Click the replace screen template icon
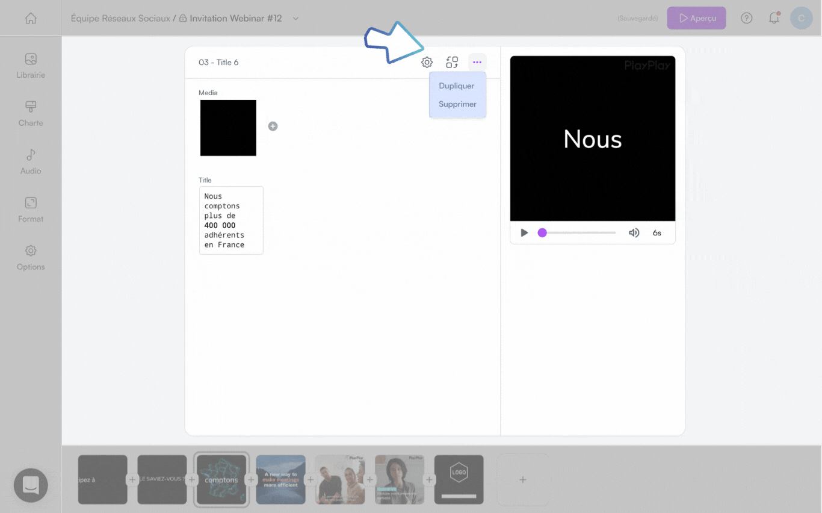 [x=452, y=62]
